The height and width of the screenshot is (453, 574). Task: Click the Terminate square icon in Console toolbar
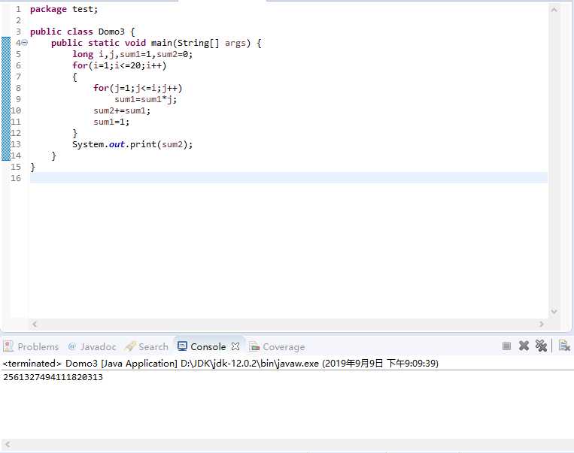506,346
